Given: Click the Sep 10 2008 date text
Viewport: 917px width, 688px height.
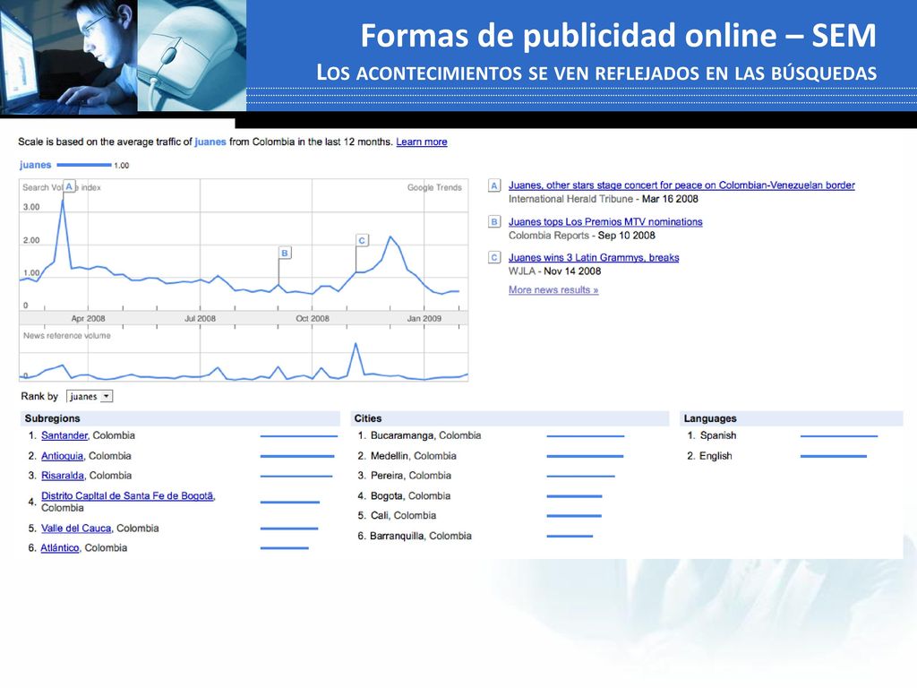Looking at the screenshot, I should [626, 236].
